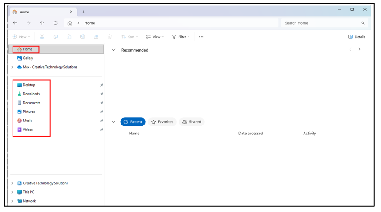381x212 pixels.
Task: Collapse the Recommended section chevron
Action: tap(114, 50)
